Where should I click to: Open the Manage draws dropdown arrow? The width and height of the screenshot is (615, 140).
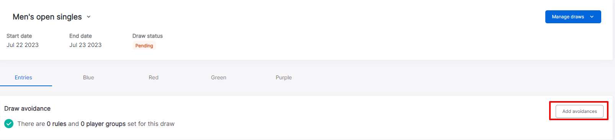click(592, 17)
